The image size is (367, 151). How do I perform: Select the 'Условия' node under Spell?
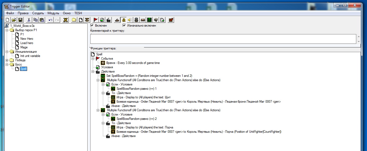click(x=107, y=67)
